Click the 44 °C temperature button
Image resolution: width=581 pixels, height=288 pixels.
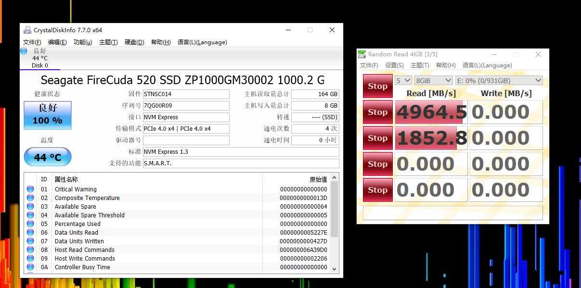pyautogui.click(x=48, y=157)
